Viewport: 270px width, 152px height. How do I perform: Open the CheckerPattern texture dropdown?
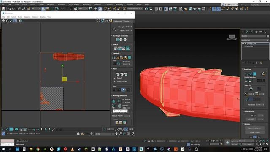123,21
